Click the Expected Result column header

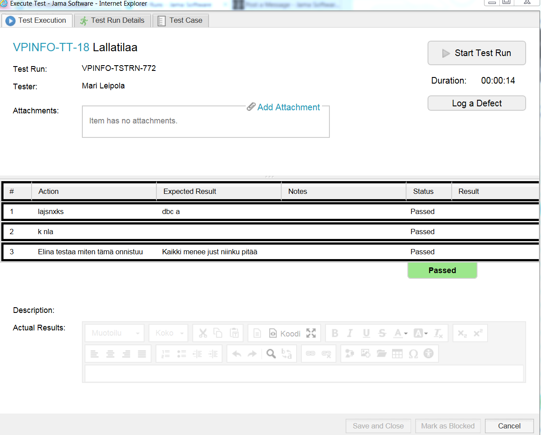point(219,191)
